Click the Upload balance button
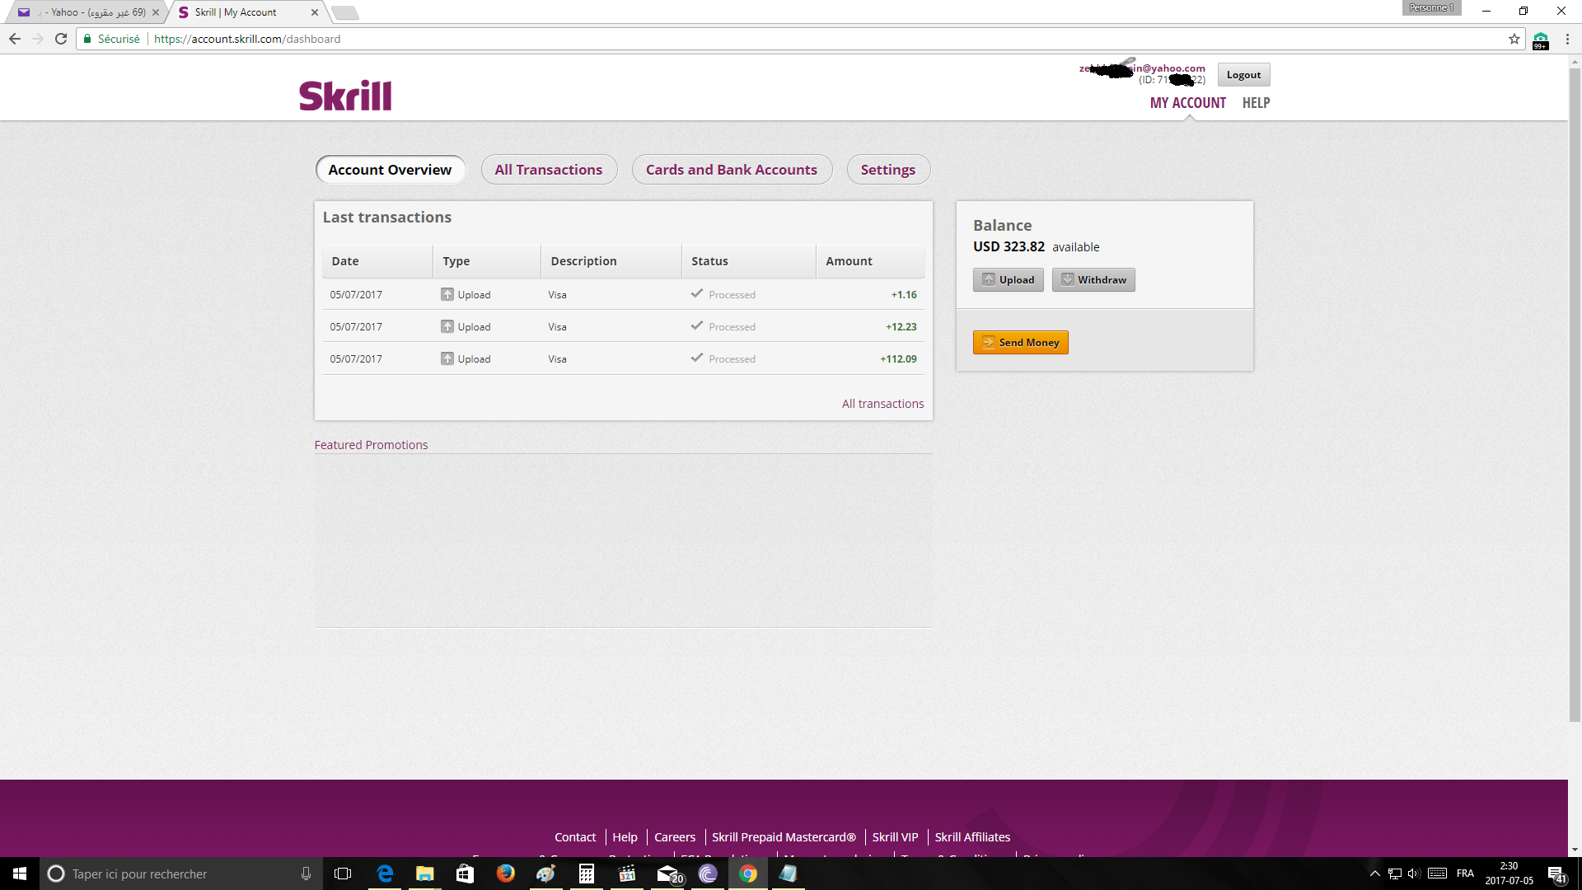The width and height of the screenshot is (1582, 890). click(x=1009, y=280)
